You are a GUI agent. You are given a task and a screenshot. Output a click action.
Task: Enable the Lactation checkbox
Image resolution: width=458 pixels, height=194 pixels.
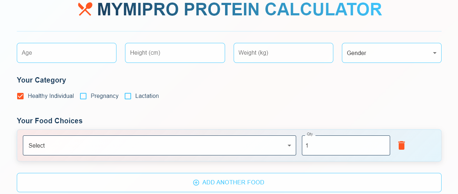click(x=128, y=96)
